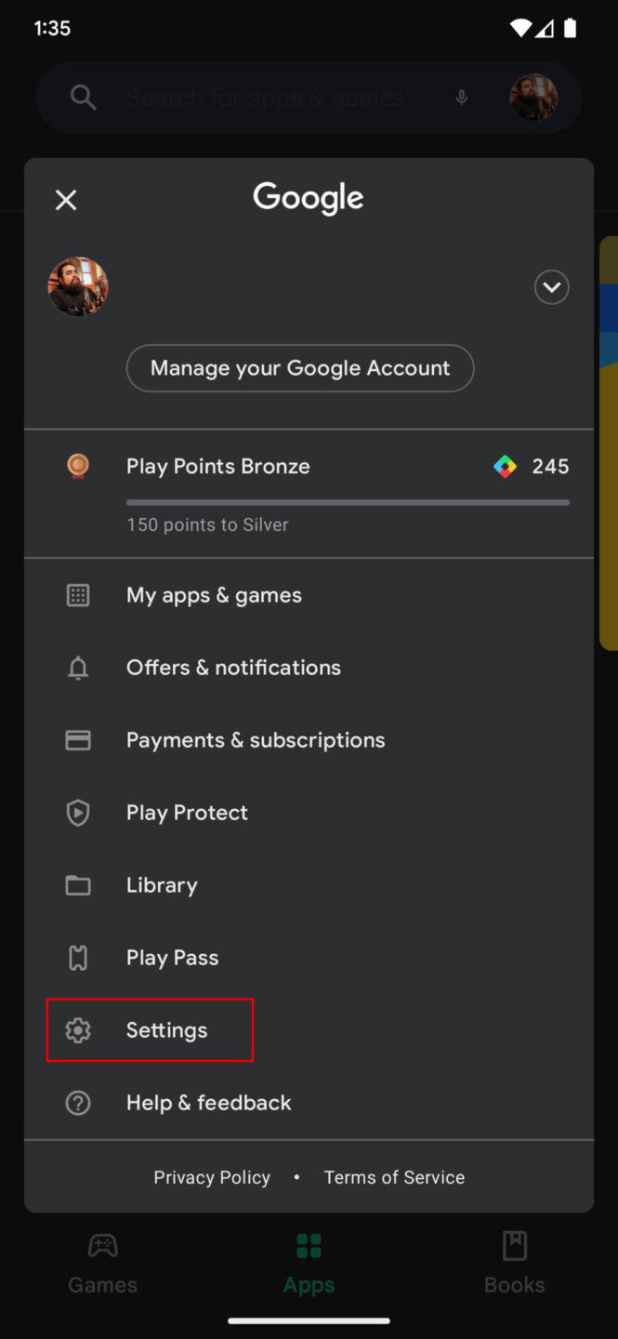This screenshot has width=618, height=1339.
Task: Click the Play Points diamond icon near 245
Action: [x=505, y=466]
